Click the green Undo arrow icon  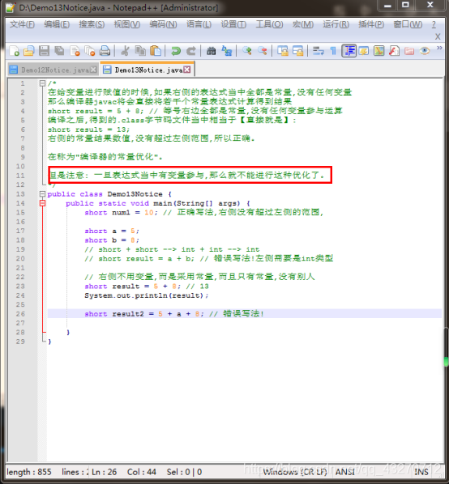pos(176,51)
